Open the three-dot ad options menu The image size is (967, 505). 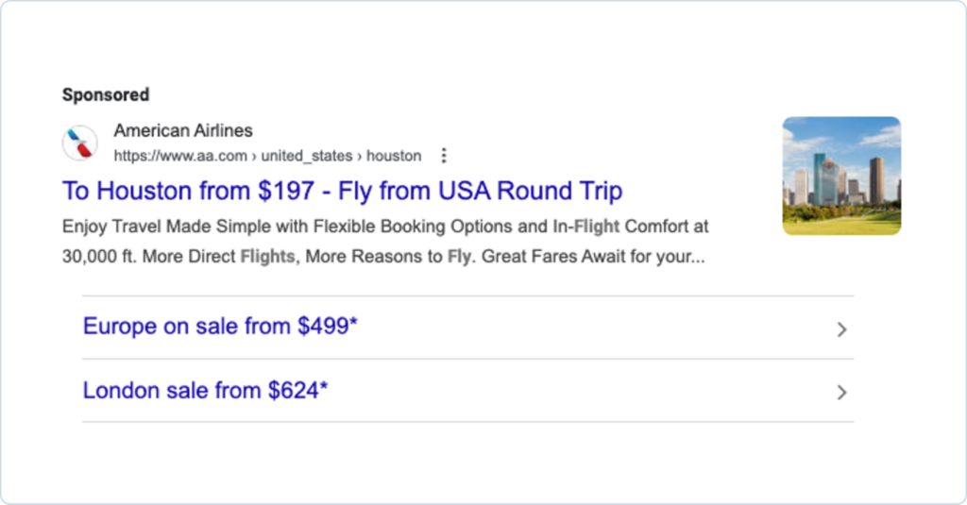[445, 156]
